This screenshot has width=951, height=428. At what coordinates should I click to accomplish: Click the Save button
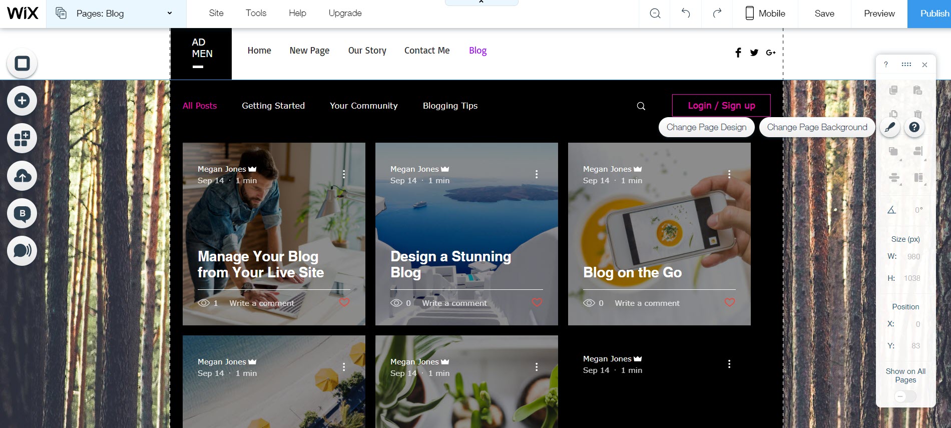coord(824,14)
